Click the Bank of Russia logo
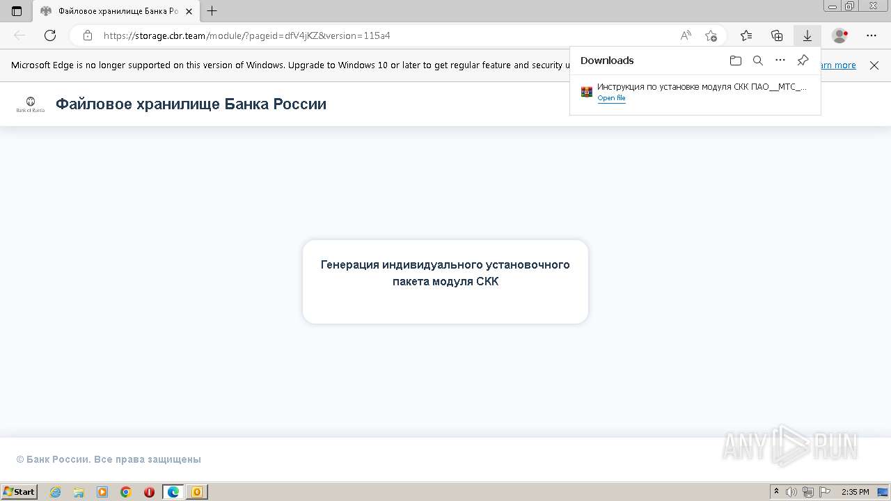The height and width of the screenshot is (501, 891). pos(31,104)
